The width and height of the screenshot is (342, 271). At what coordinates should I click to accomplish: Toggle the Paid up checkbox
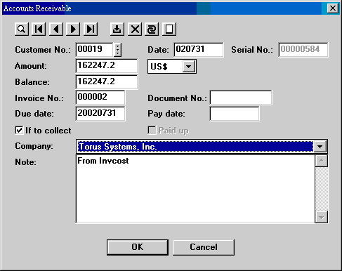click(x=152, y=131)
